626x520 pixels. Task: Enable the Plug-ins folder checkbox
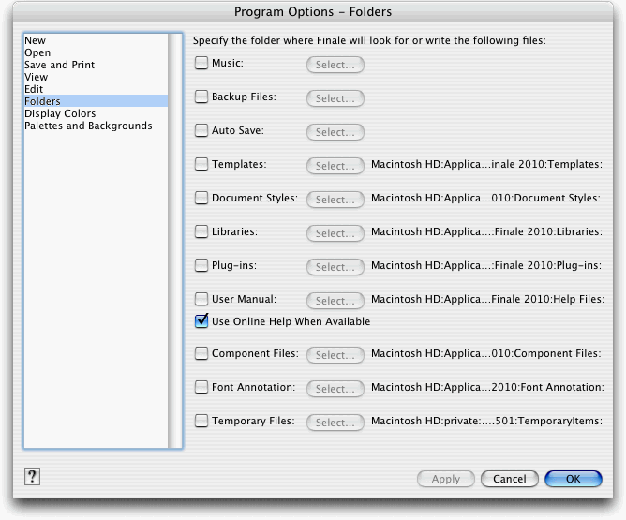coord(201,265)
